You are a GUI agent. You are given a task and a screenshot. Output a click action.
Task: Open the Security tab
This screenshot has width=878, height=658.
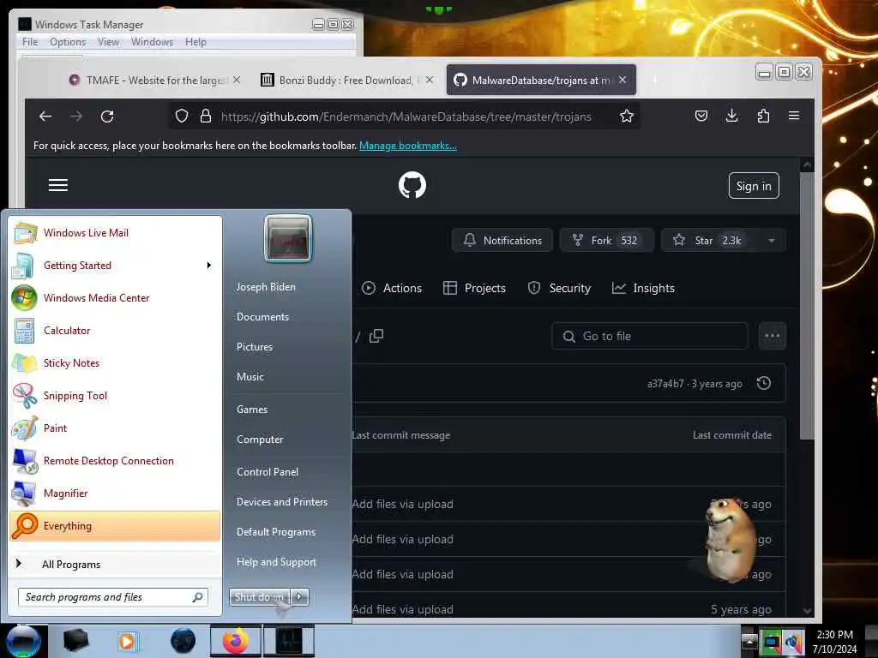click(559, 288)
